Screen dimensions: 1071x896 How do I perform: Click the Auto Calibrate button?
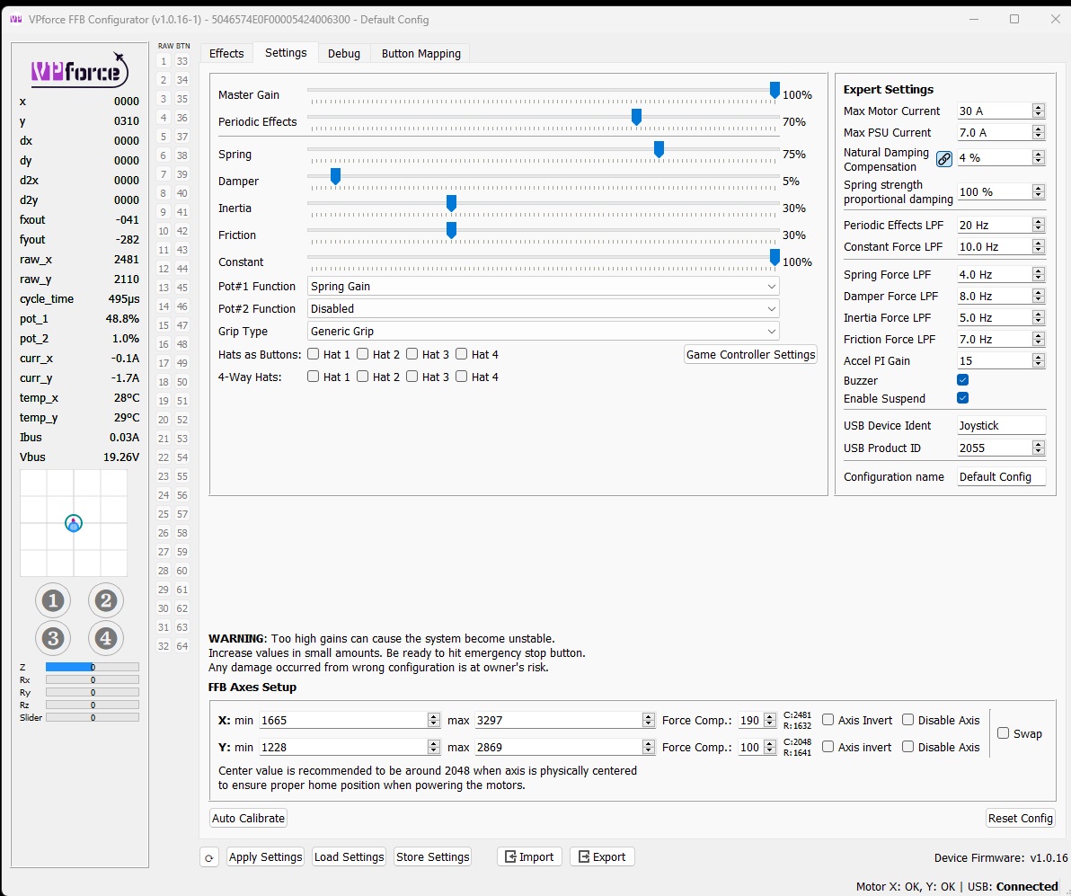point(248,818)
